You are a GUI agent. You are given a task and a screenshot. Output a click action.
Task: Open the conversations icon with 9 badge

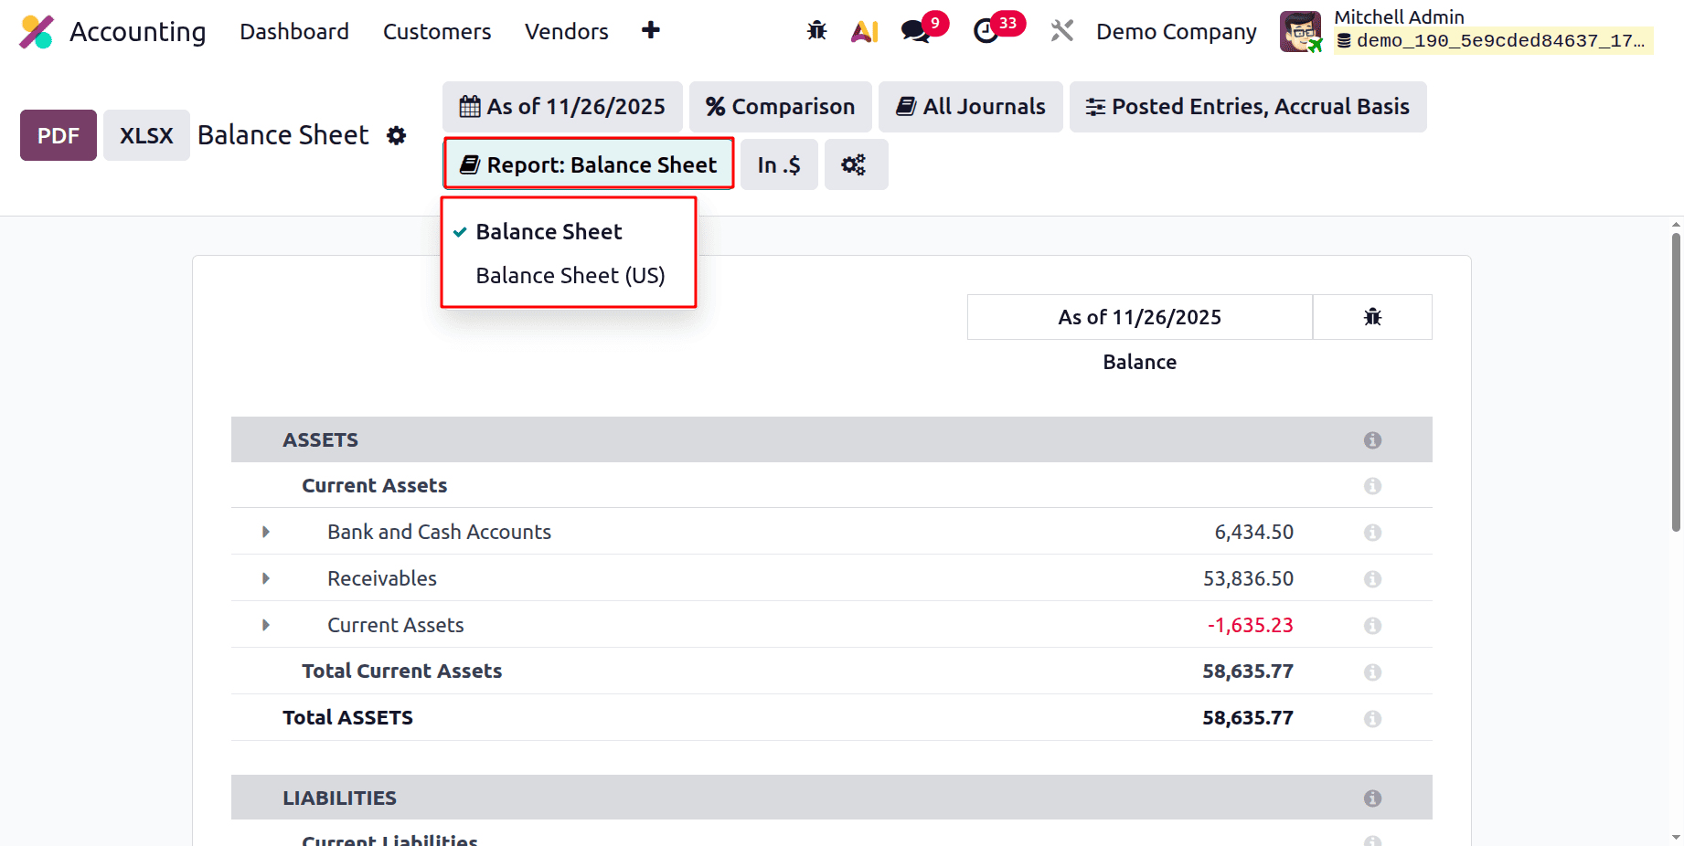pyautogui.click(x=916, y=31)
